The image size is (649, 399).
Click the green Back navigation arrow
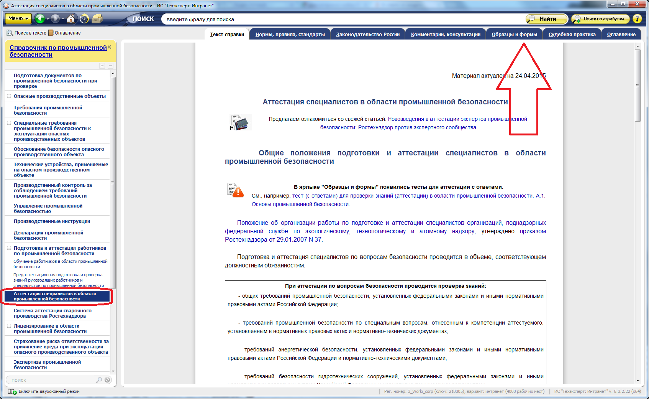pos(40,18)
